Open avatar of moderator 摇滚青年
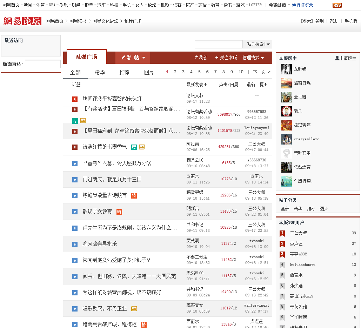The width and height of the screenshot is (361, 328). (x=286, y=125)
